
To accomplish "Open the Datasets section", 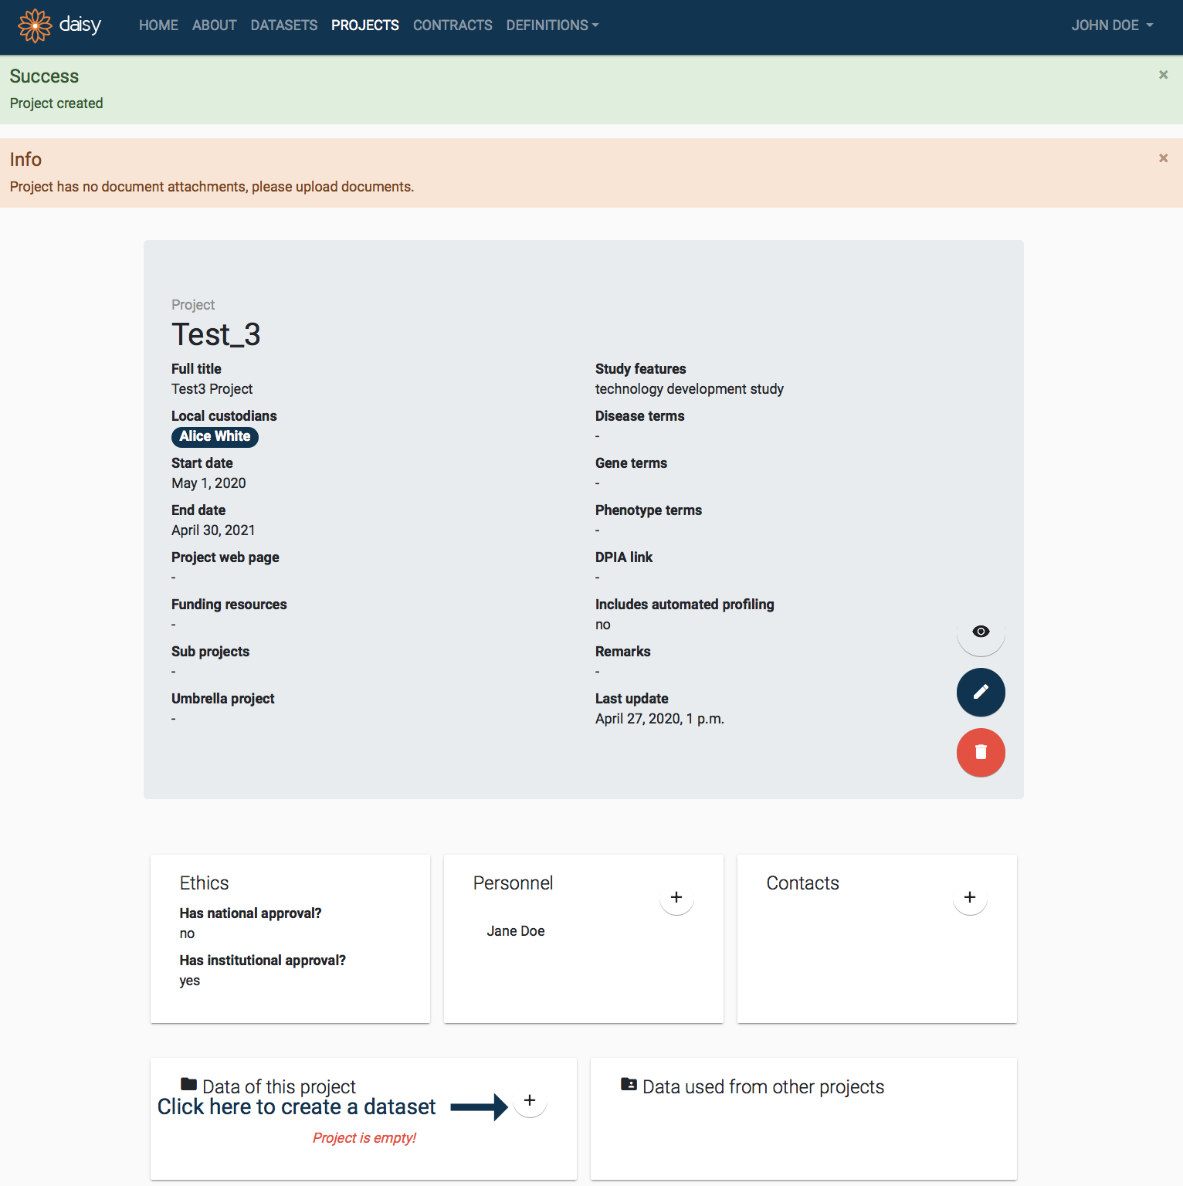I will 284,25.
